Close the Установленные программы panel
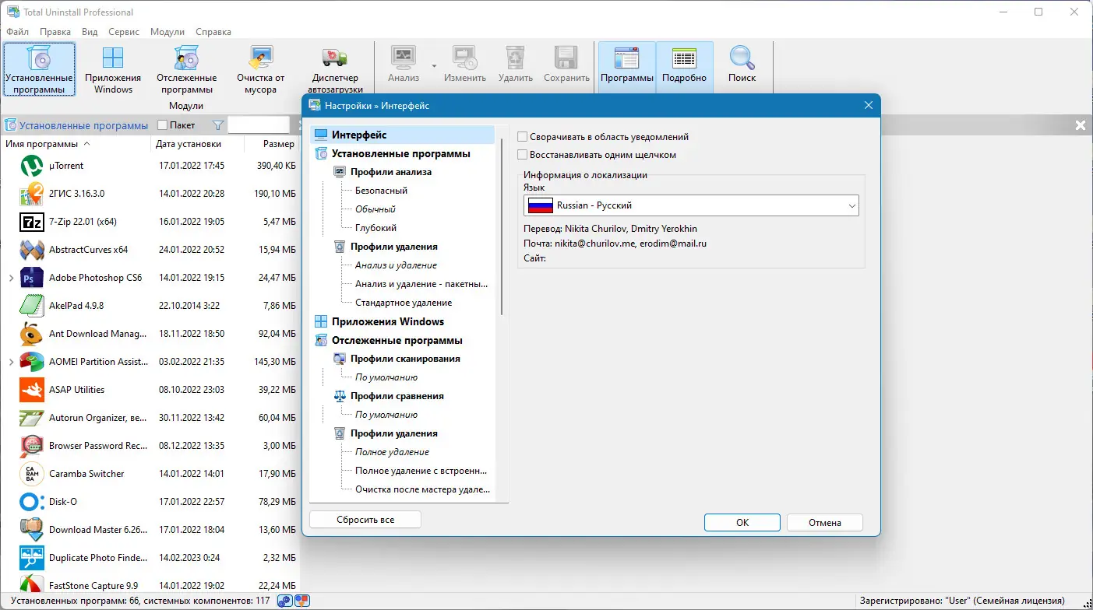This screenshot has width=1093, height=610. [1081, 125]
